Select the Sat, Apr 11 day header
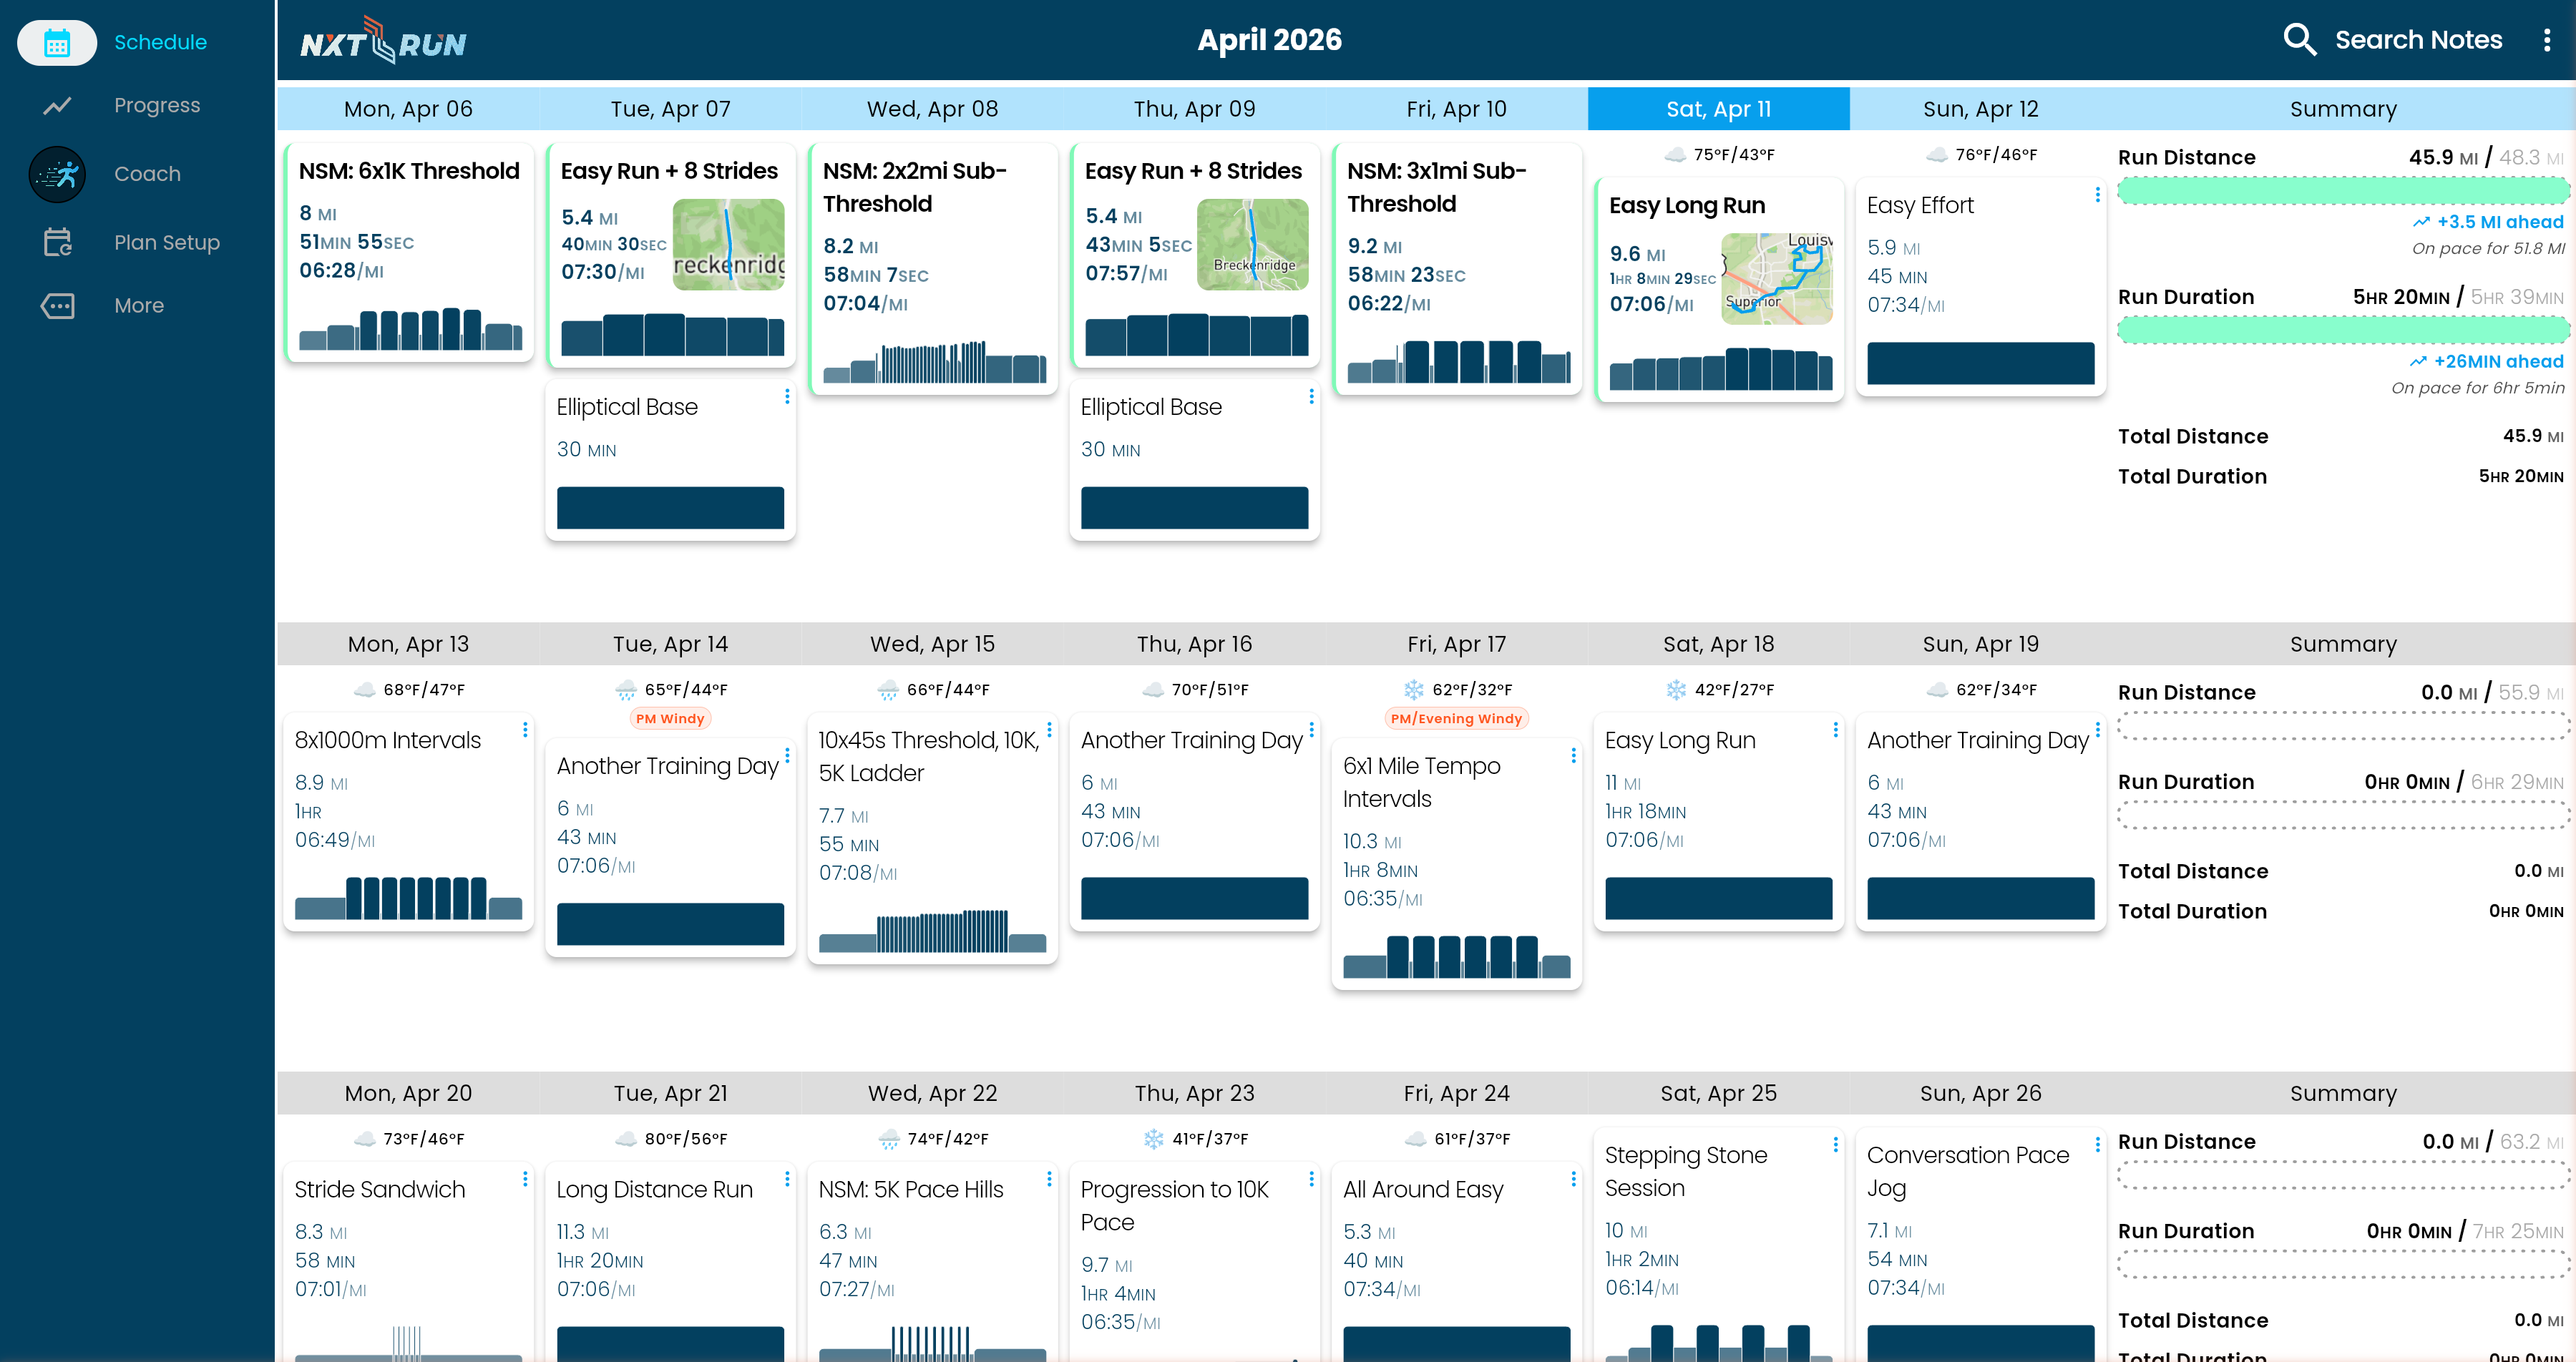The height and width of the screenshot is (1362, 2576). [x=1719, y=108]
